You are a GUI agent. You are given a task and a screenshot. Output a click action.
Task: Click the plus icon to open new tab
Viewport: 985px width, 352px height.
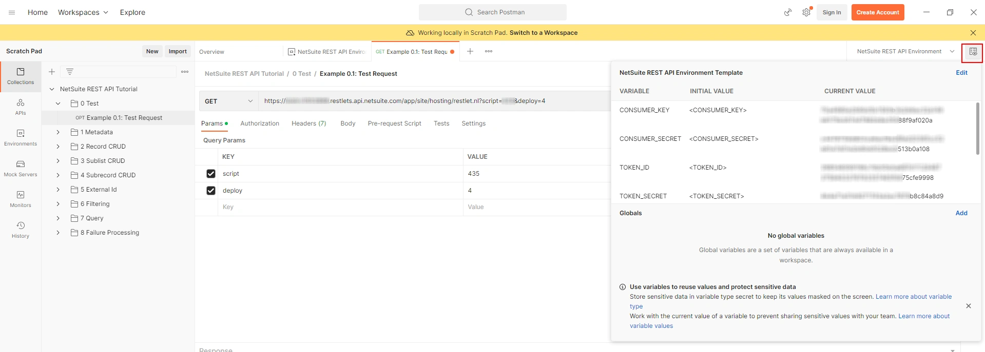[470, 51]
